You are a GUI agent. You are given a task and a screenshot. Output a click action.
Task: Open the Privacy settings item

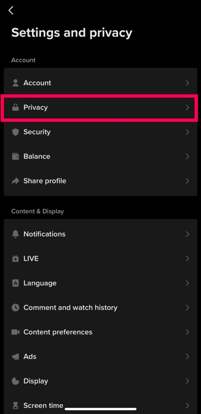[x=100, y=107]
